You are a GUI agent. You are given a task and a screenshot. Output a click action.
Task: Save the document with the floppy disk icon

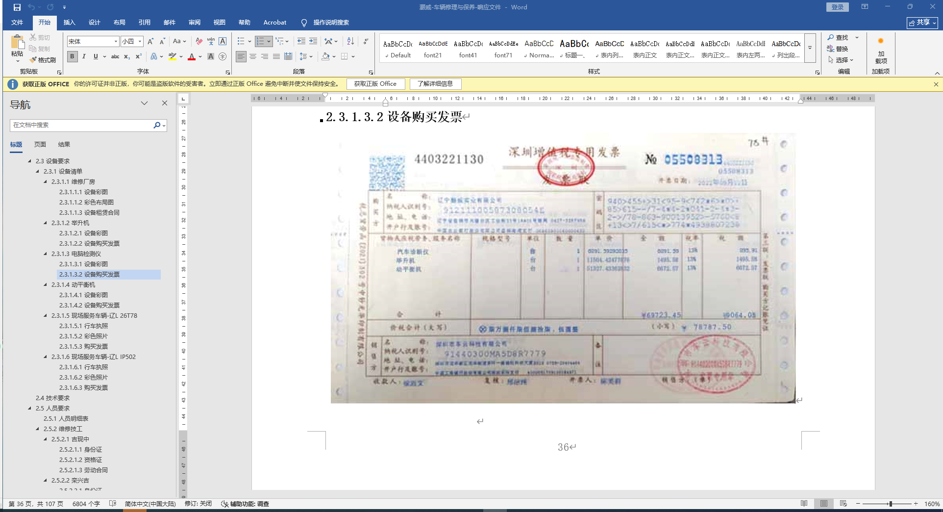click(17, 7)
